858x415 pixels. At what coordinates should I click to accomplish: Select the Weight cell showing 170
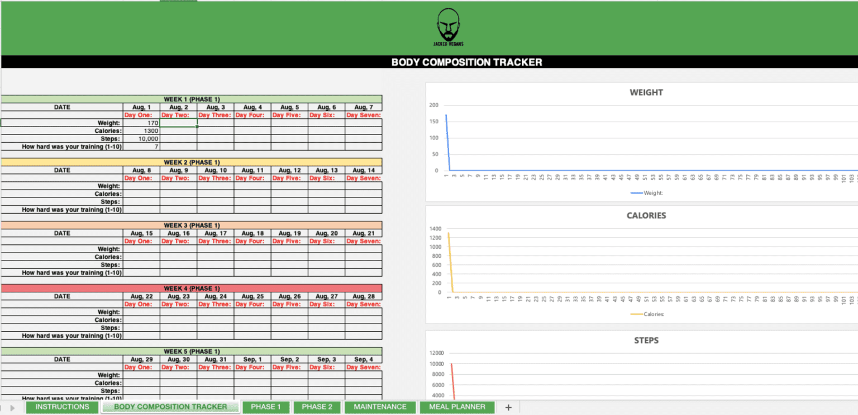click(142, 123)
